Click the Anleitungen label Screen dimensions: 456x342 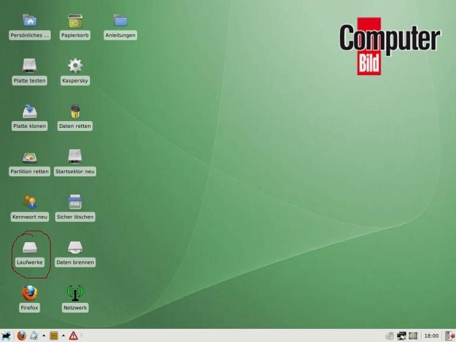pos(121,35)
